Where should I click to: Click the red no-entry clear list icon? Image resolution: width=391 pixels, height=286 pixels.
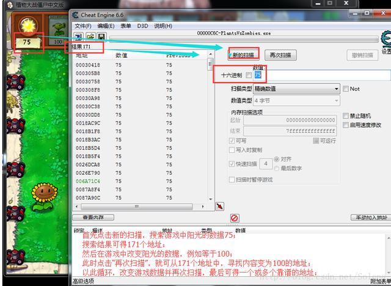(235, 218)
